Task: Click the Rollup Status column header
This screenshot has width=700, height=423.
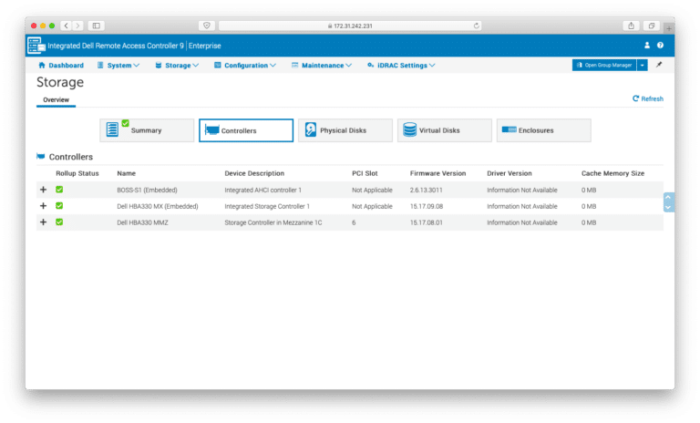Action: pos(77,173)
